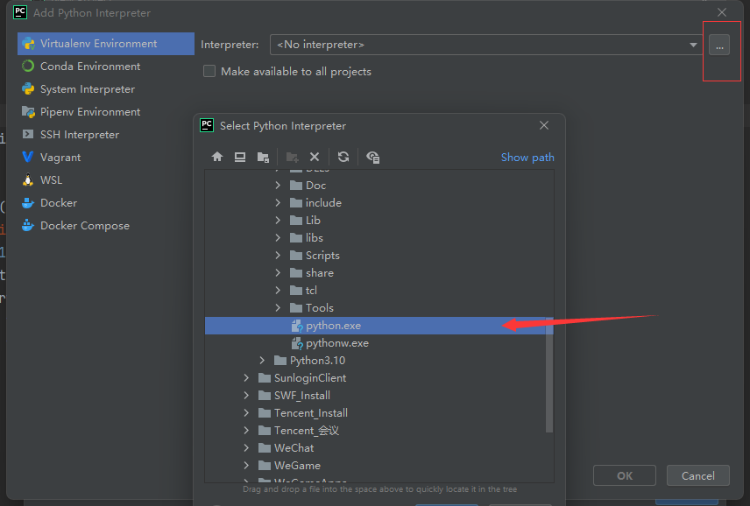
Task: Select Virtualenv Environment in the sidebar
Action: tap(106, 44)
